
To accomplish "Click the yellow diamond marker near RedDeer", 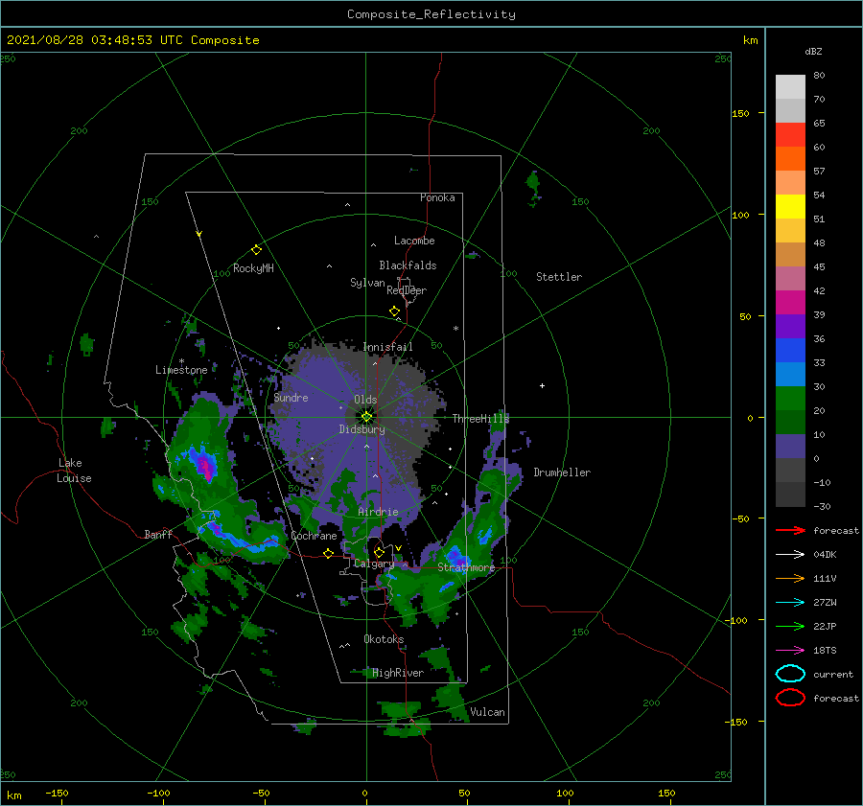I will click(x=395, y=311).
